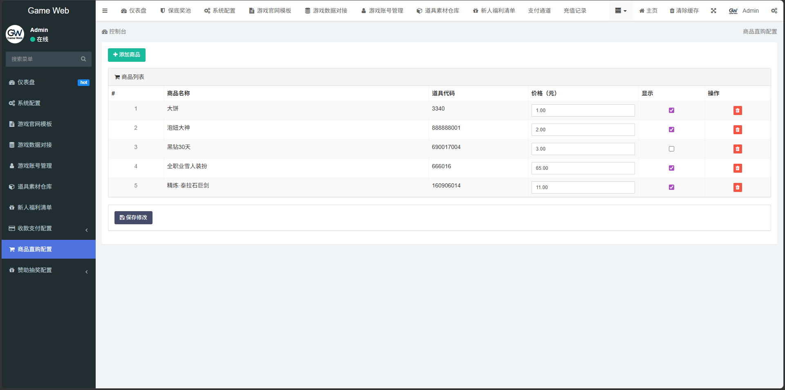Click the Game Web avatar logo in sidebar
The width and height of the screenshot is (785, 390).
15,34
